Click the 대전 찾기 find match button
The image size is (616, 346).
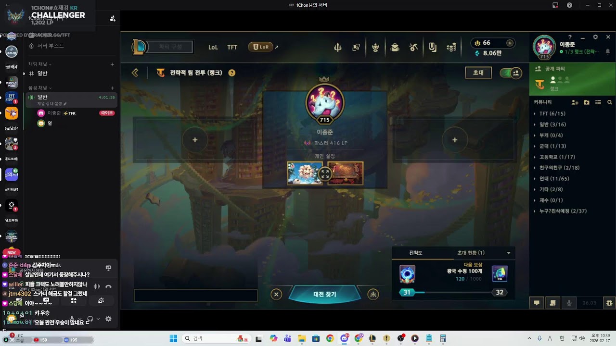[325, 294]
